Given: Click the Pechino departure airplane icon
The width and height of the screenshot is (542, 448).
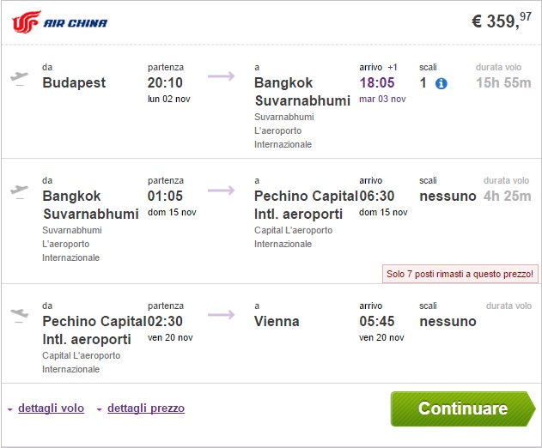Looking at the screenshot, I should [18, 314].
